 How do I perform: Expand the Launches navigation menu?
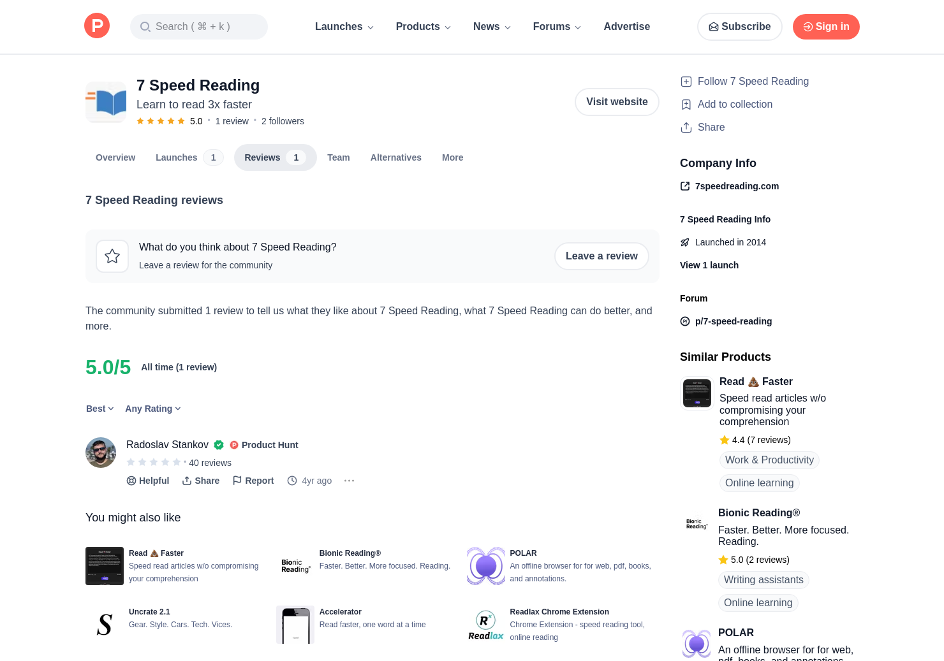[344, 27]
